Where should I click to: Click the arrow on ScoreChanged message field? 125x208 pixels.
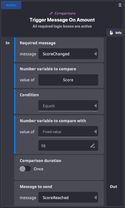pyautogui.click(x=95, y=54)
